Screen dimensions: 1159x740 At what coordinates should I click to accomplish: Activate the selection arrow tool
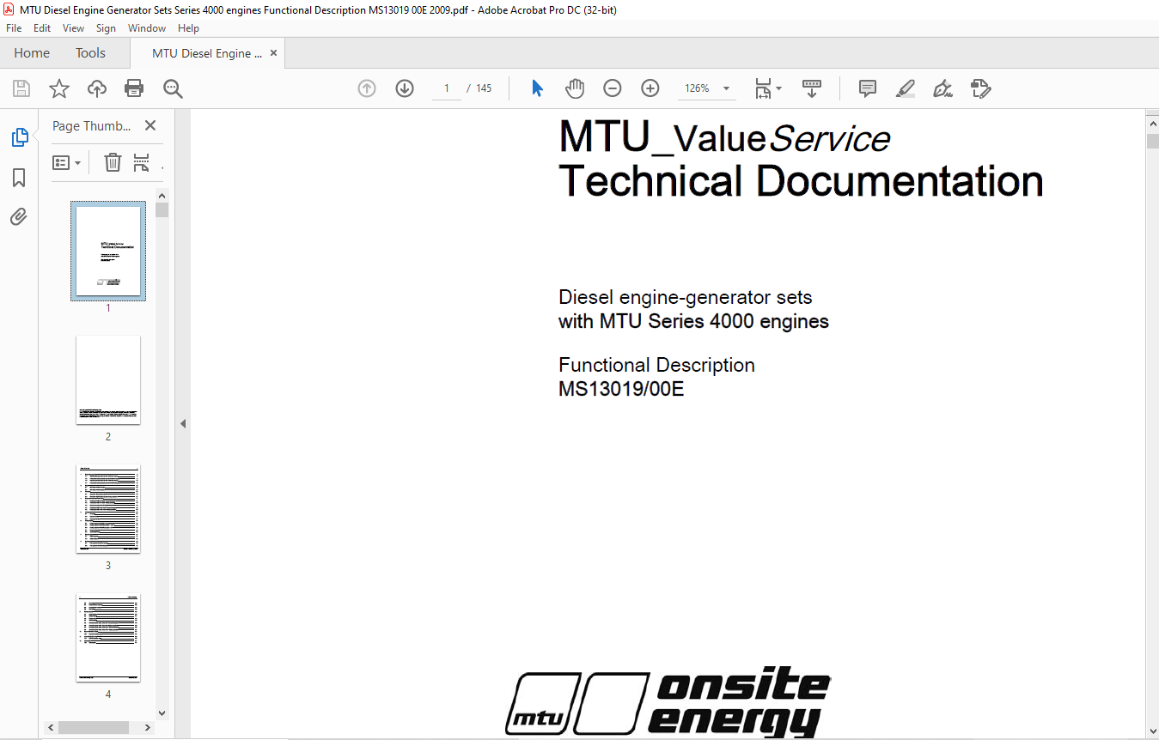click(538, 88)
